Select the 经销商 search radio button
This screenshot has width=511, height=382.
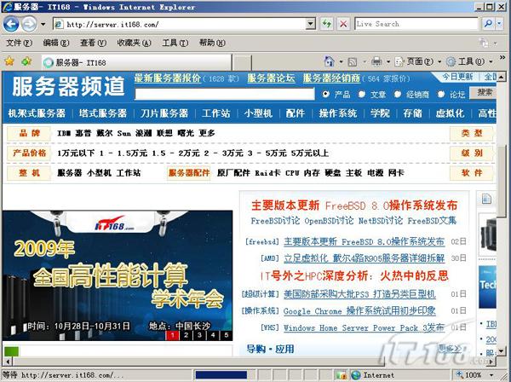(397, 94)
